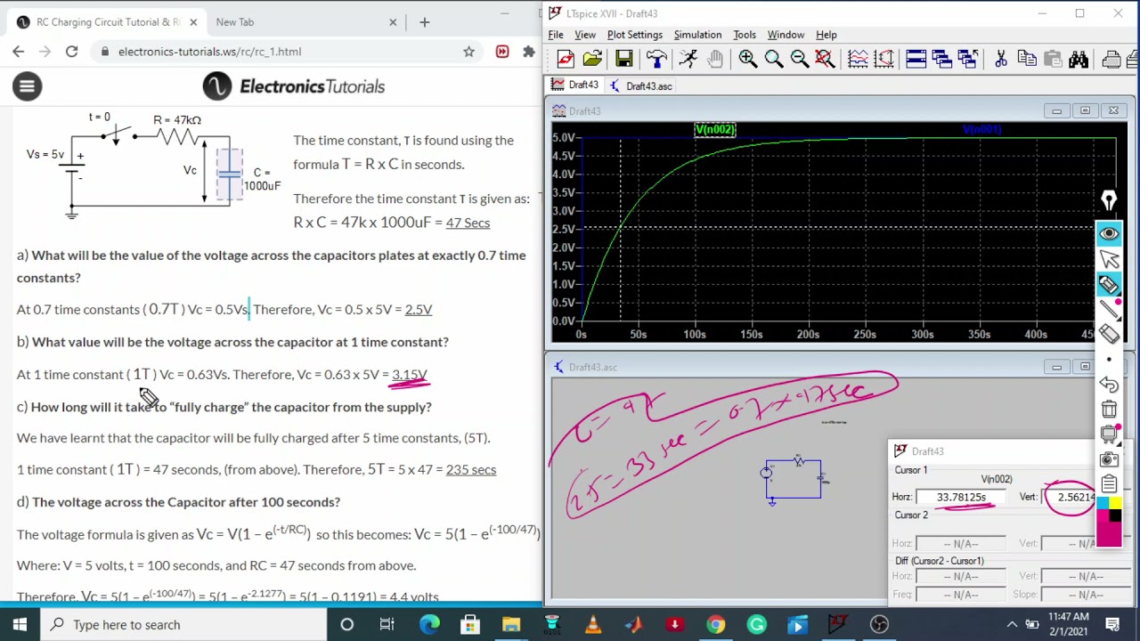Click the V(n001) trace label in plot
The width and height of the screenshot is (1140, 641).
click(981, 130)
